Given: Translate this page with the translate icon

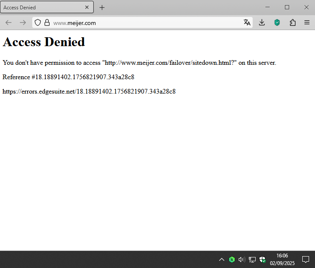Looking at the screenshot, I should tap(247, 22).
